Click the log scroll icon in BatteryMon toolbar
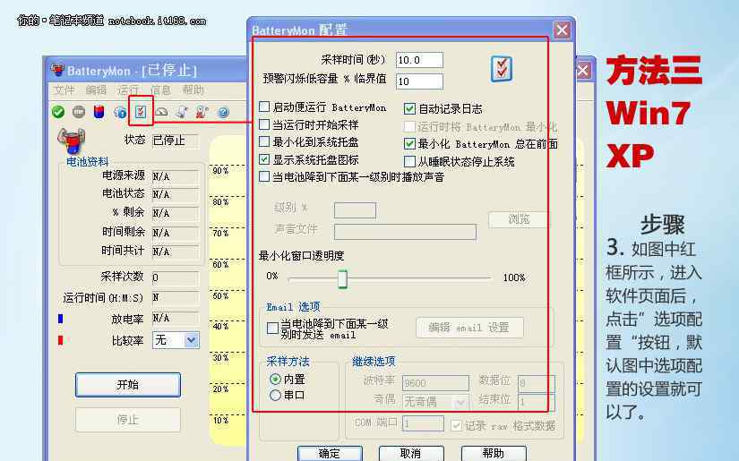Screen dimensions: 739x461 182,112
